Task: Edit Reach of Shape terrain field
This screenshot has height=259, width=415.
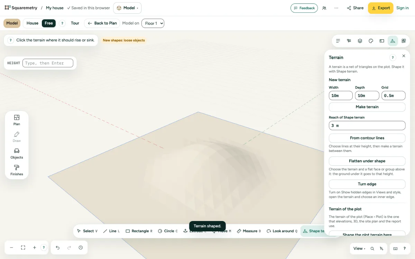Action: [x=367, y=126]
